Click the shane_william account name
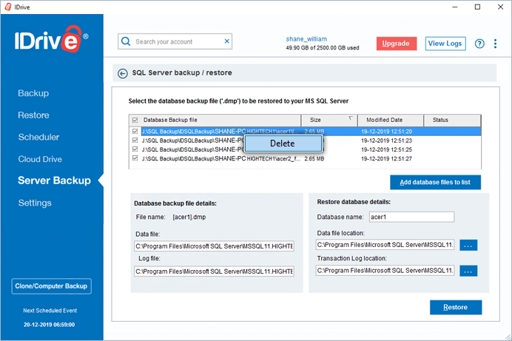 tap(306, 38)
